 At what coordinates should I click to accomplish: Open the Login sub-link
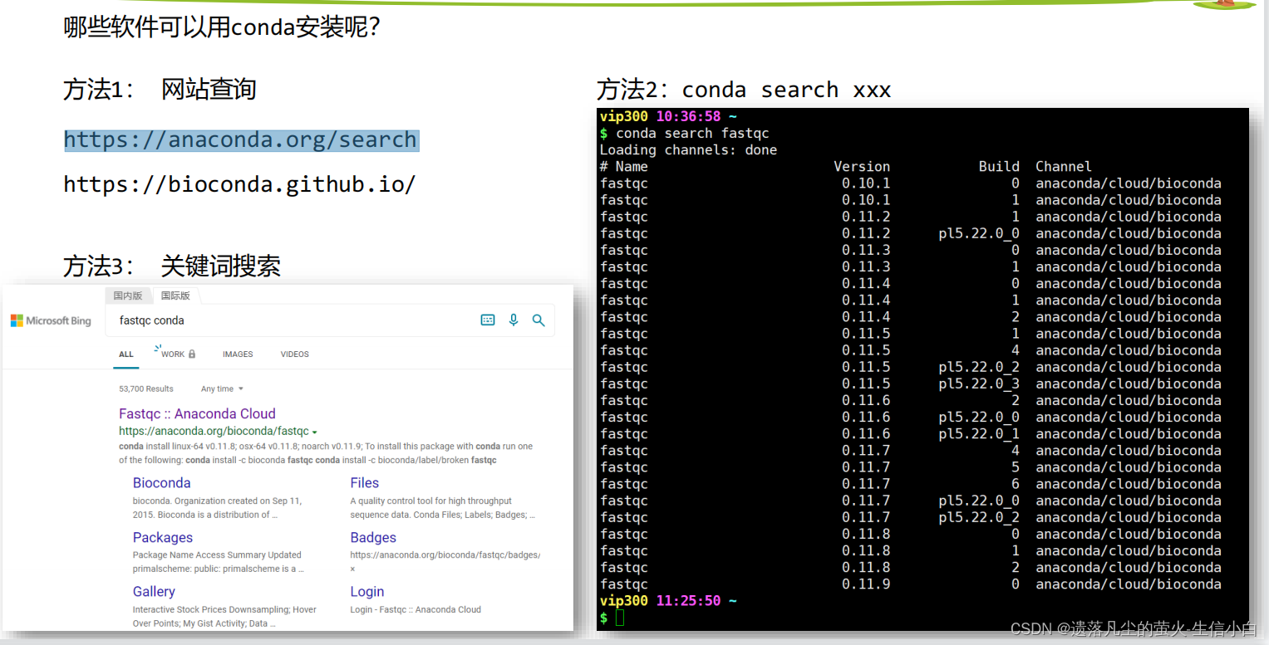366,591
